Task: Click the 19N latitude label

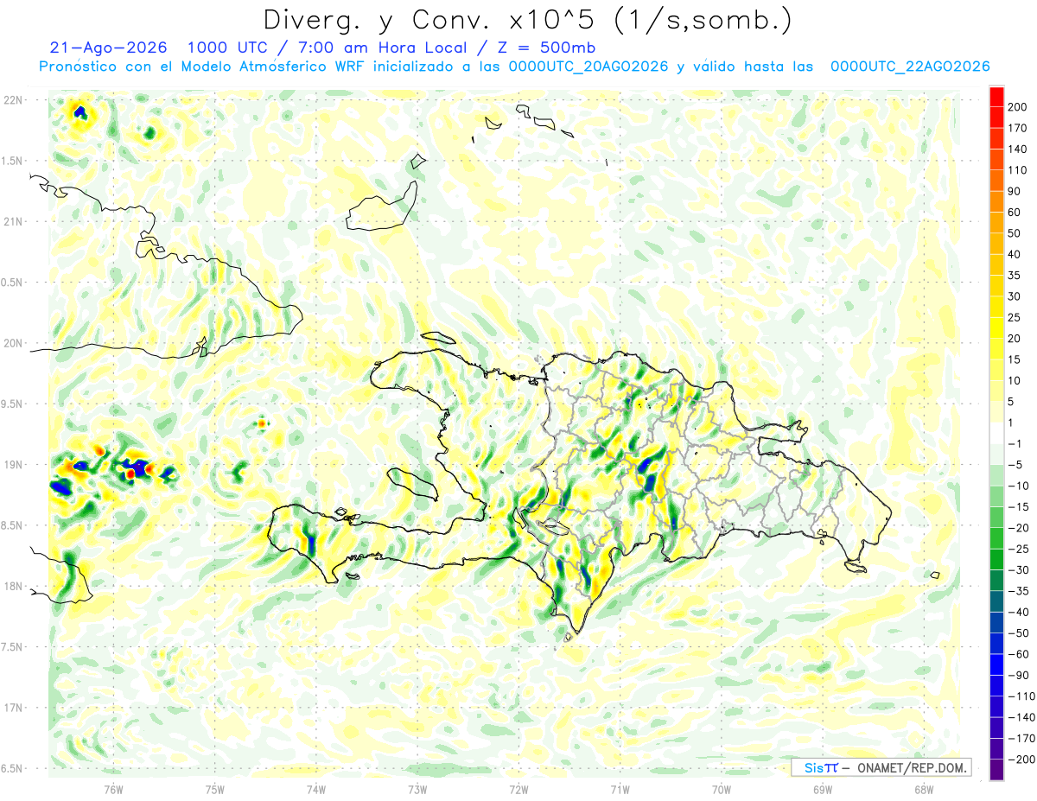Action: point(13,465)
